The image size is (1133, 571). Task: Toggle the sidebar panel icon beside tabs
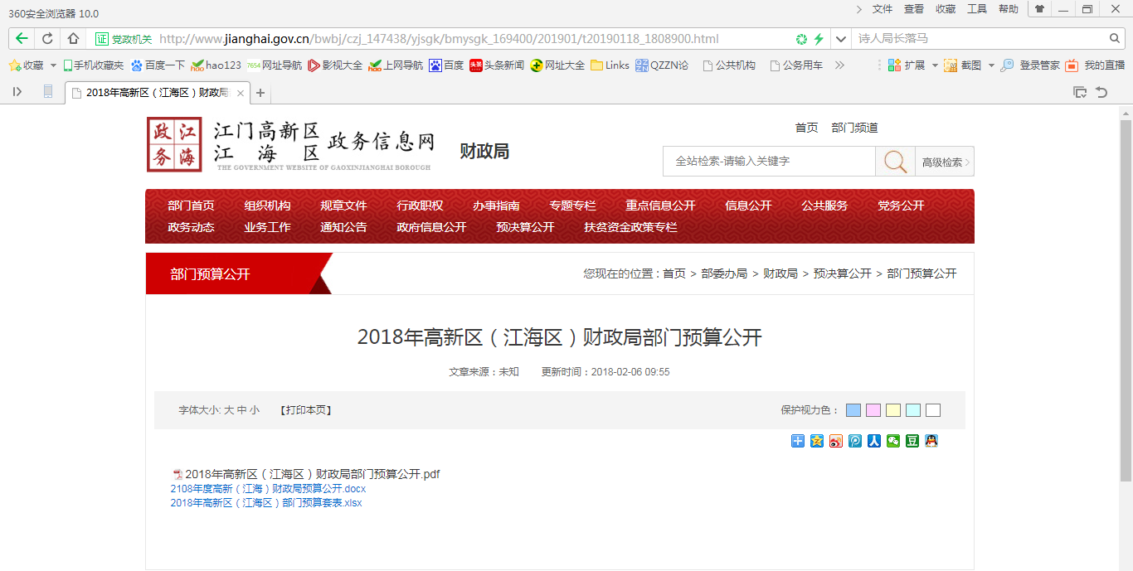click(x=17, y=92)
